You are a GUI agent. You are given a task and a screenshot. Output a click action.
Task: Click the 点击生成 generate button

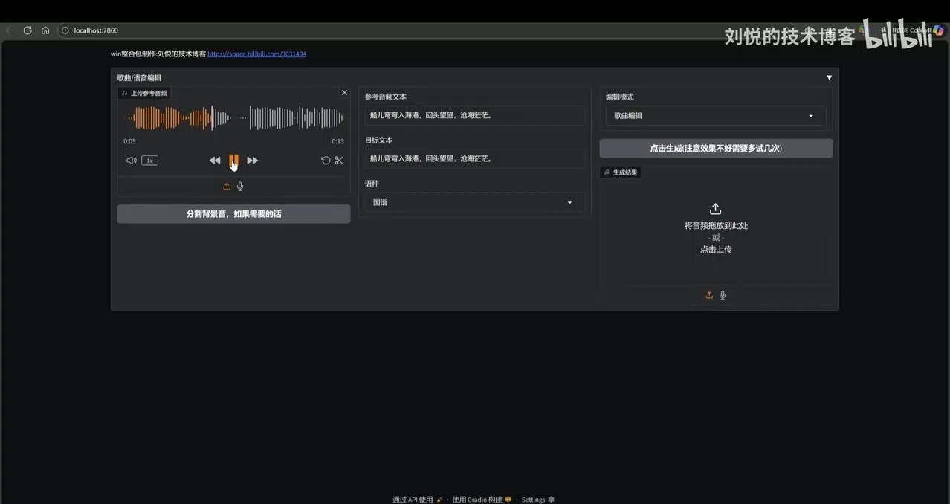pyautogui.click(x=715, y=149)
